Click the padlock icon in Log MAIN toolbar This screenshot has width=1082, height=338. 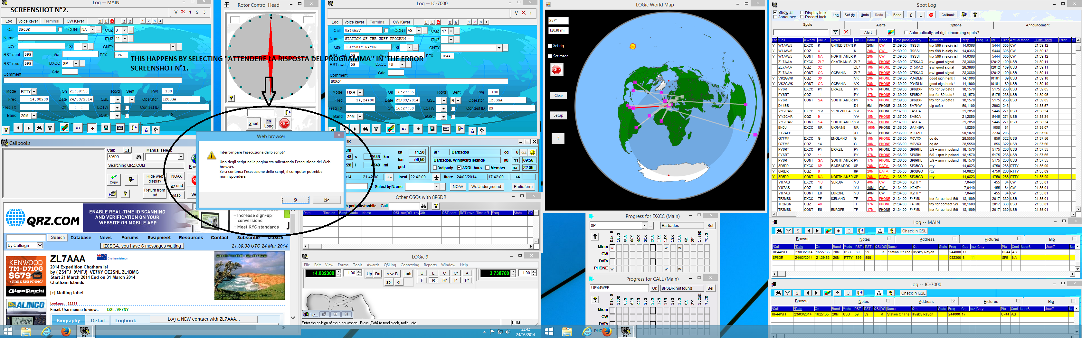tap(146, 130)
